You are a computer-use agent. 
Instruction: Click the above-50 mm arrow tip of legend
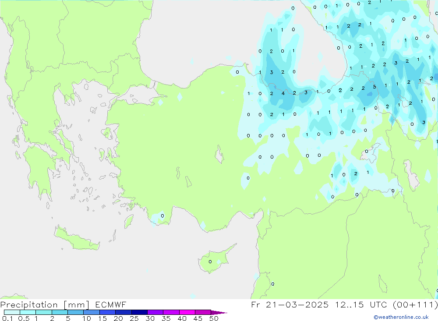click(219, 312)
